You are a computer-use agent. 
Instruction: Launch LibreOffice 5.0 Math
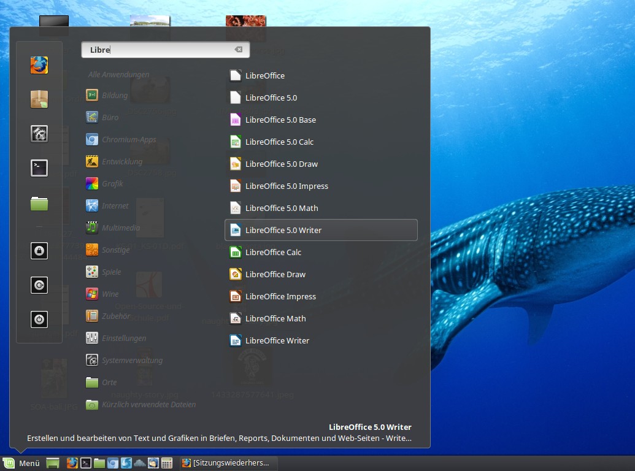321,208
